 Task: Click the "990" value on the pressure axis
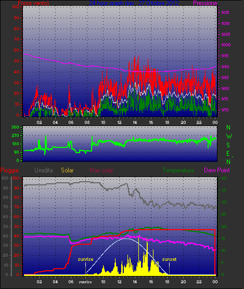(225, 67)
